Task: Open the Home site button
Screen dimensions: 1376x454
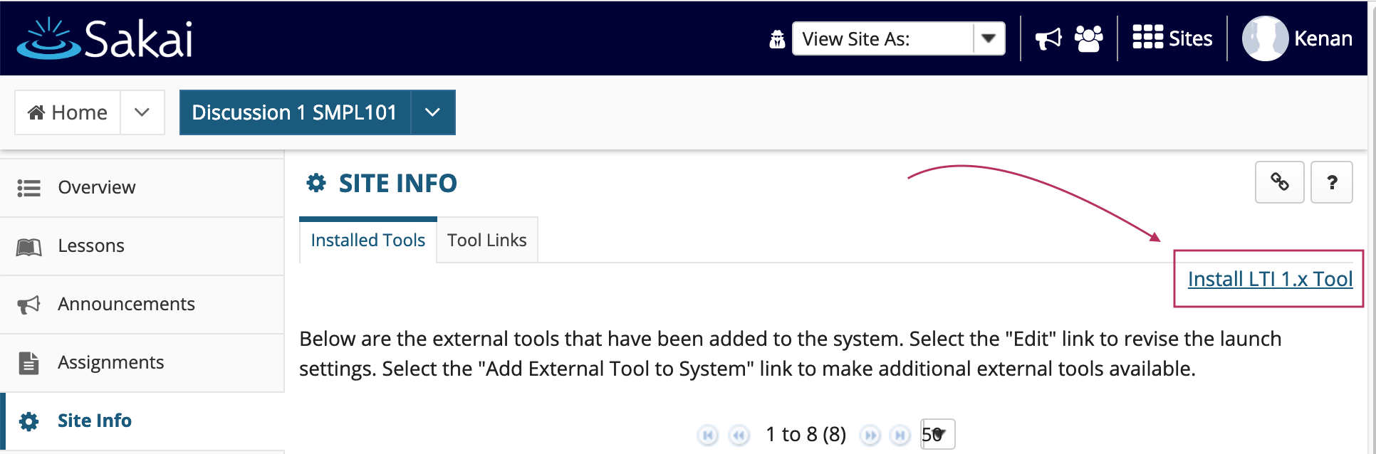Action: 68,112
